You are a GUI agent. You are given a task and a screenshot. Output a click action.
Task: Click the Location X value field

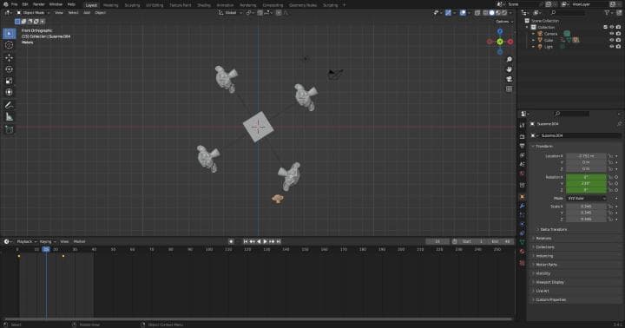[x=586, y=156]
